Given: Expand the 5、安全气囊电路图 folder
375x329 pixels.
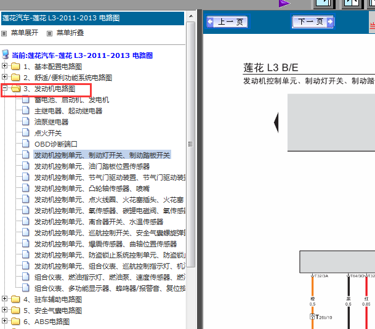Looking at the screenshot, I should click(4, 309).
